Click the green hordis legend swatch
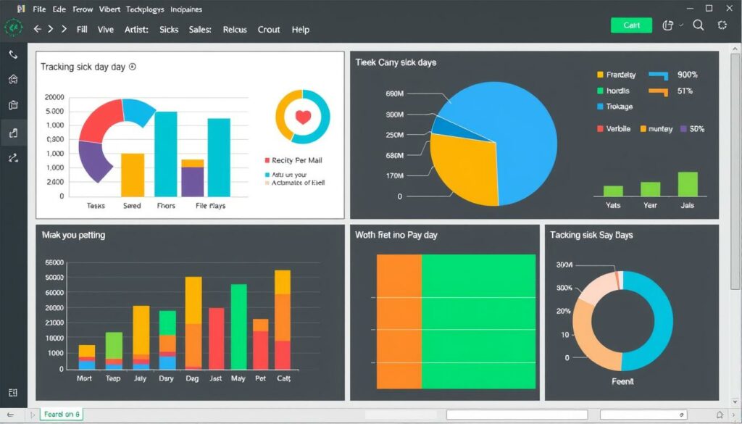742x424 pixels. 600,91
